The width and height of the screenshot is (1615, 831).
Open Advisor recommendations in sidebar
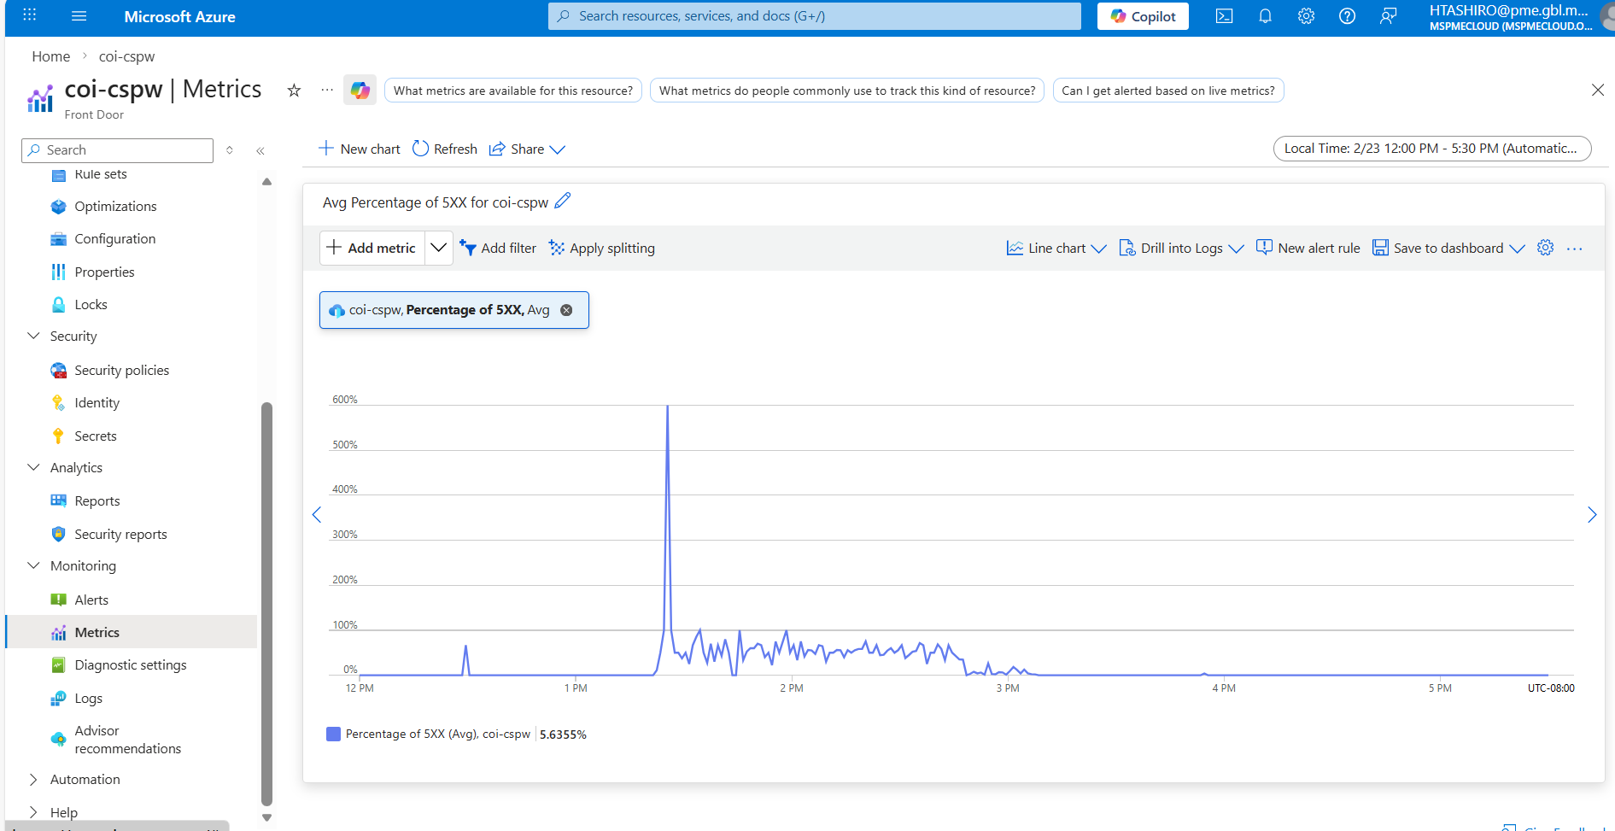tap(127, 740)
